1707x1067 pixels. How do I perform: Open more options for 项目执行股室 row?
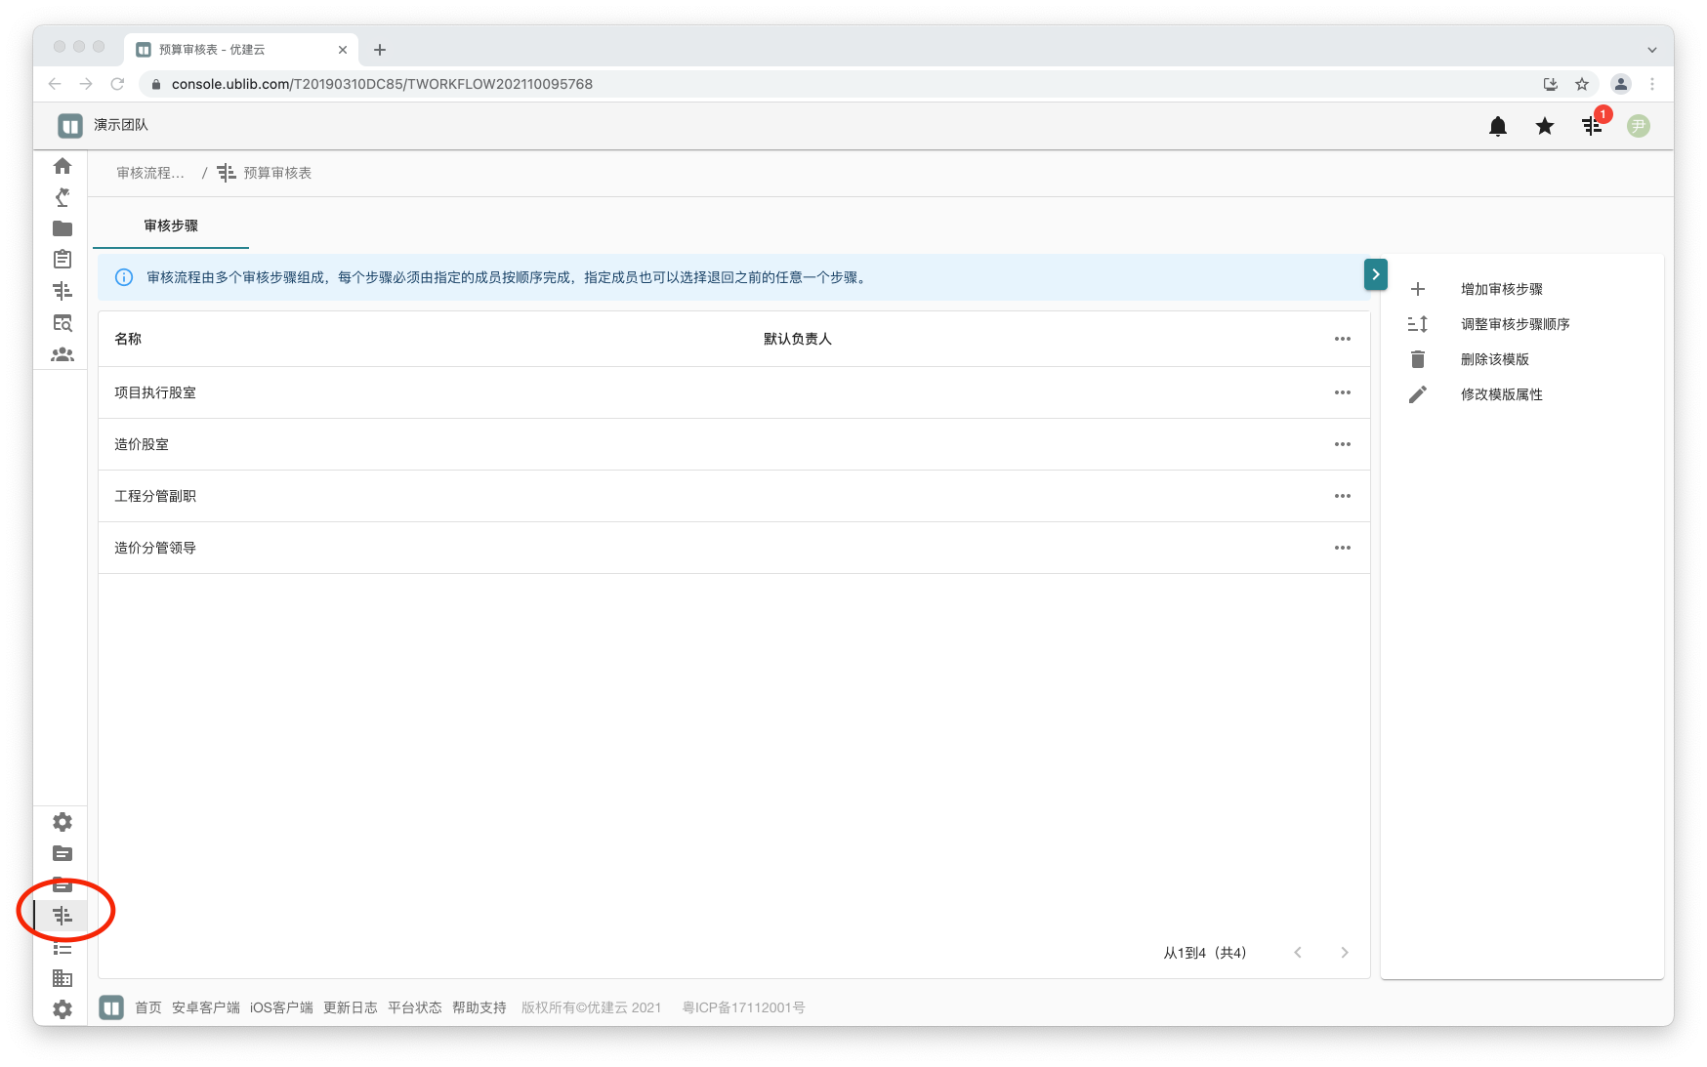coord(1342,392)
